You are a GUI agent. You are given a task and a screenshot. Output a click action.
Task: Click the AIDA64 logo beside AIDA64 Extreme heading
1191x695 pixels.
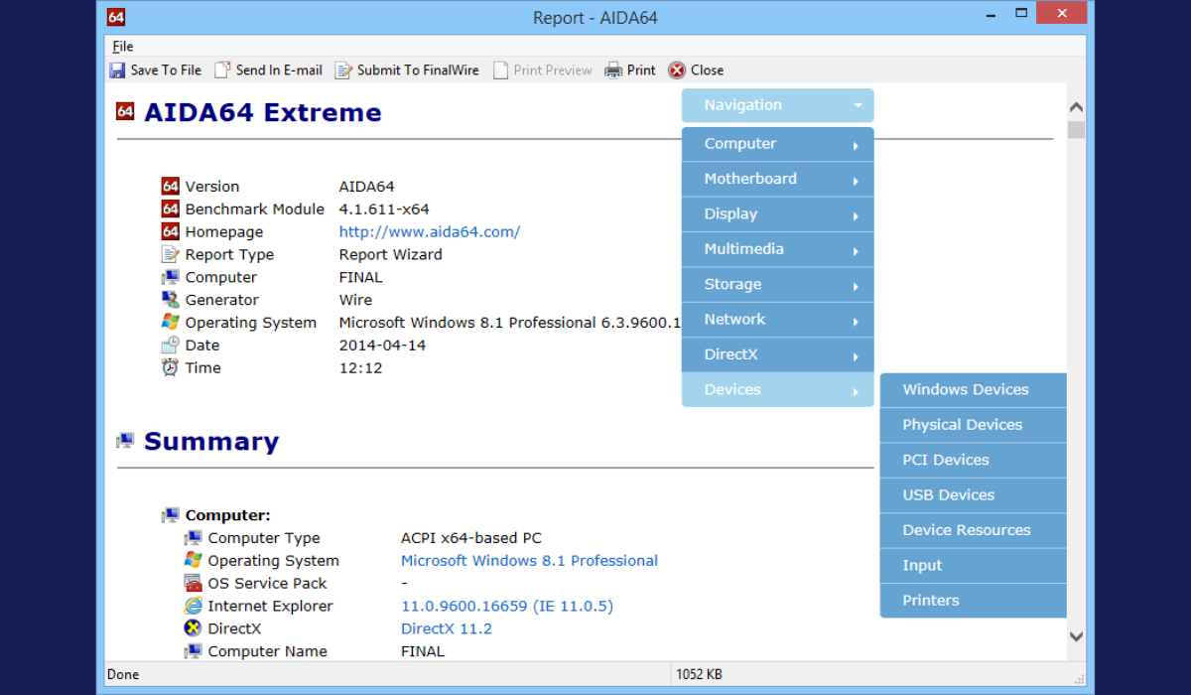(125, 111)
